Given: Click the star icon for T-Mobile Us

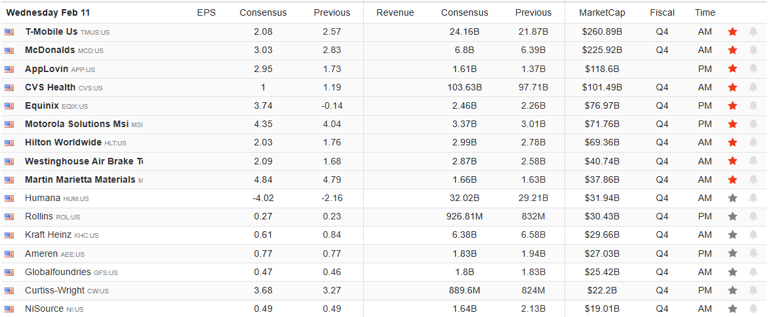Looking at the screenshot, I should (x=732, y=31).
